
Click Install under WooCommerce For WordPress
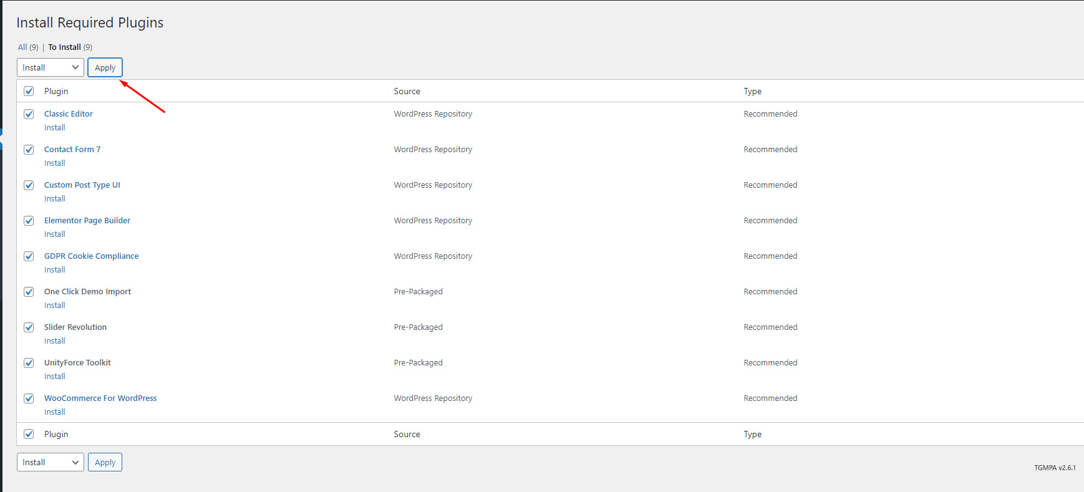(x=55, y=412)
